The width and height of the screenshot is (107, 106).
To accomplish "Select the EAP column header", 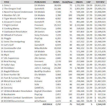I will [89, 2].
